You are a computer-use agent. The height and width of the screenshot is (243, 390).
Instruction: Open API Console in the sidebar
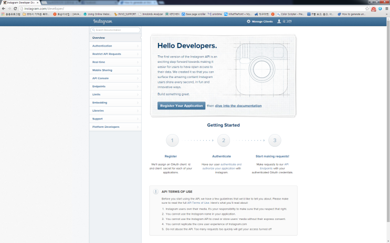(115, 78)
